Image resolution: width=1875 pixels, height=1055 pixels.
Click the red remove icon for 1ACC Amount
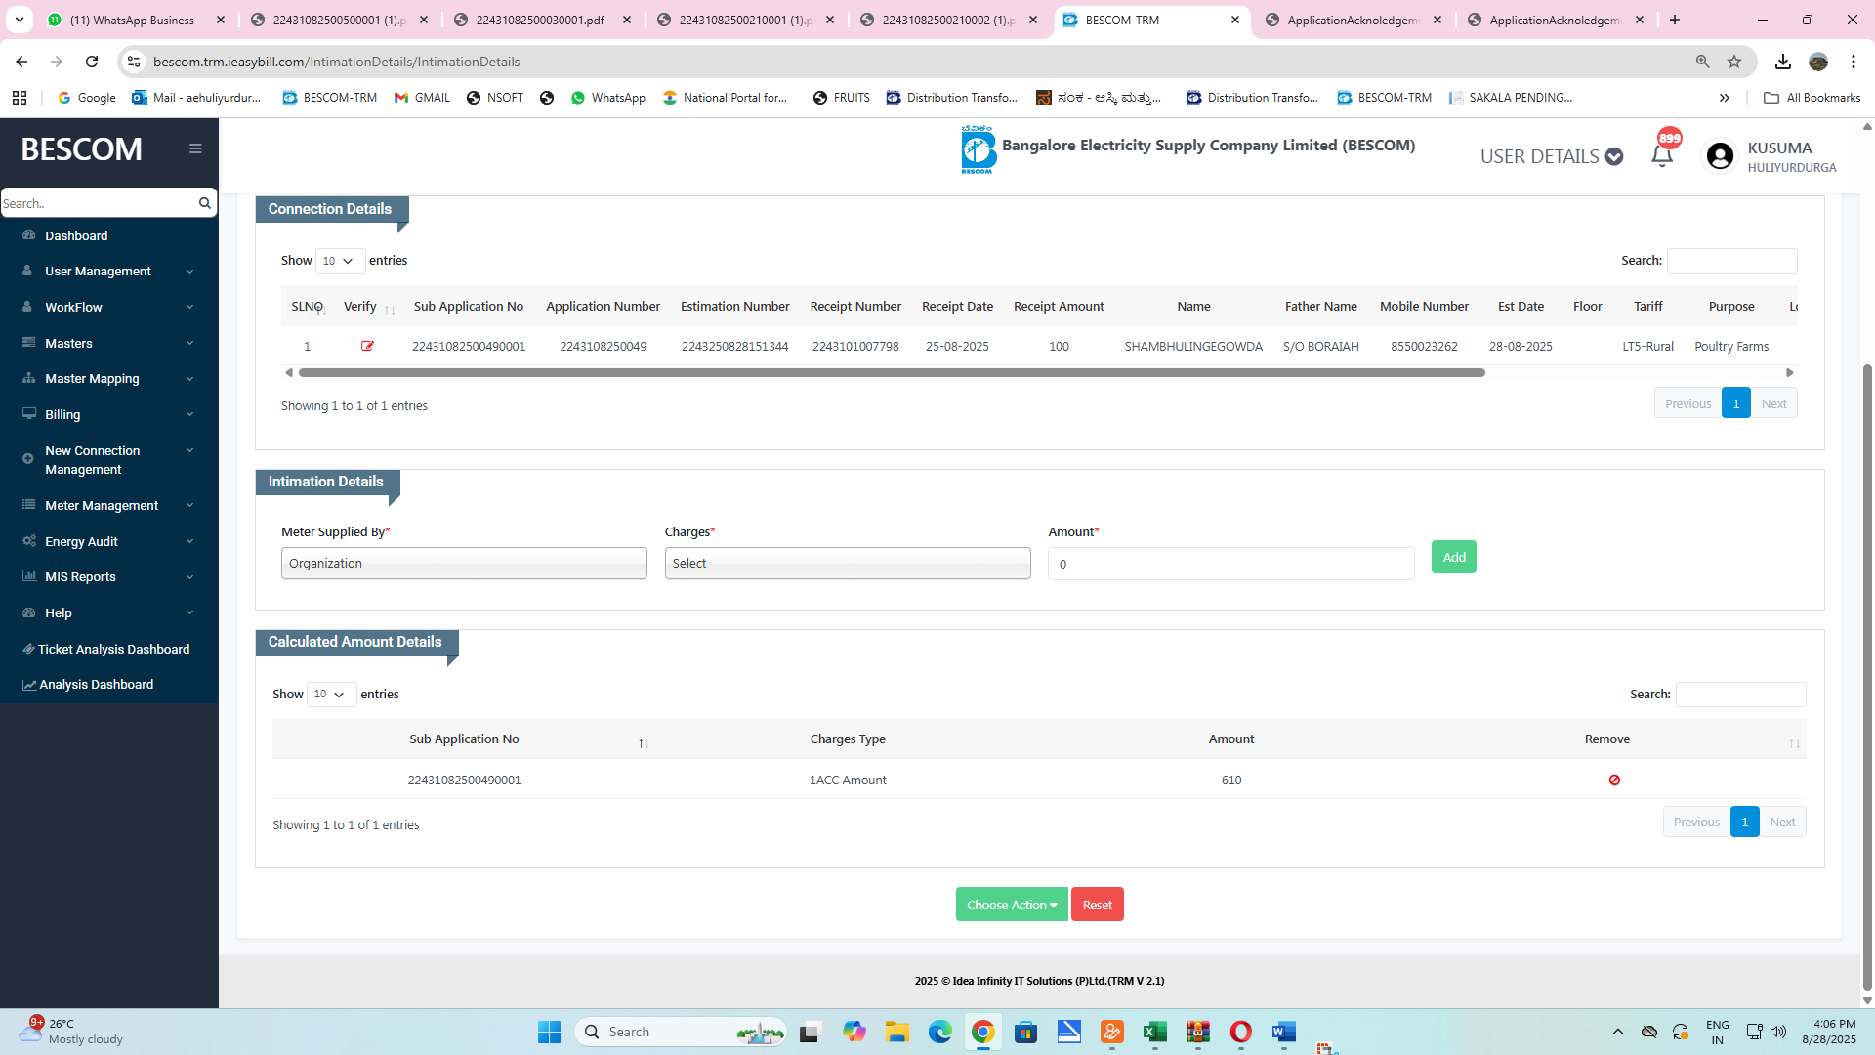coord(1614,780)
